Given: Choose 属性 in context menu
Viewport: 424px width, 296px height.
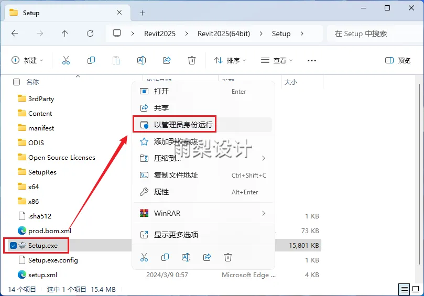Looking at the screenshot, I should pyautogui.click(x=203, y=192).
